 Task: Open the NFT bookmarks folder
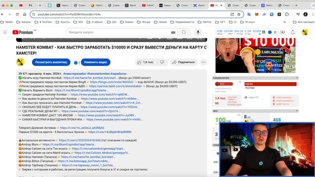point(220,22)
